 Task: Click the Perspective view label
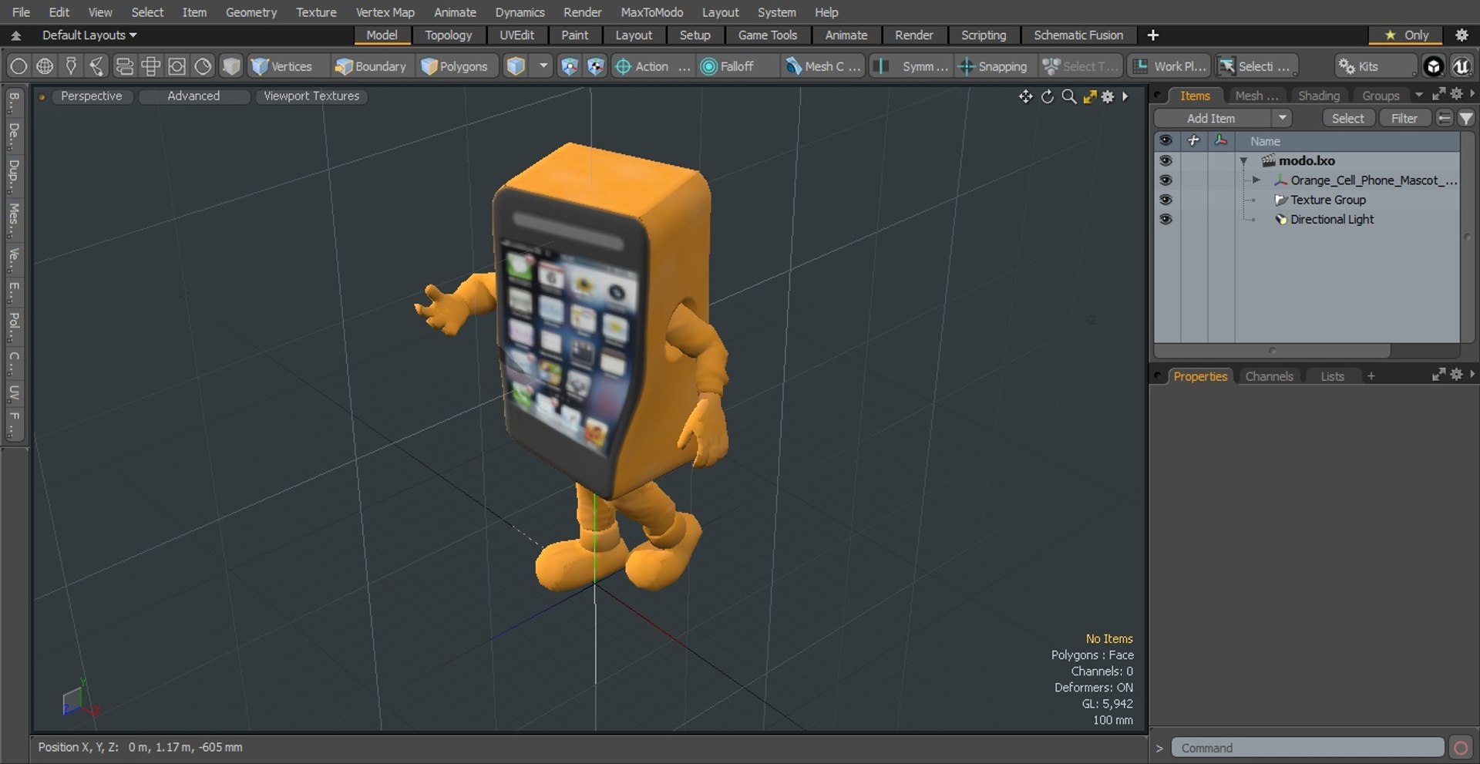(x=91, y=96)
